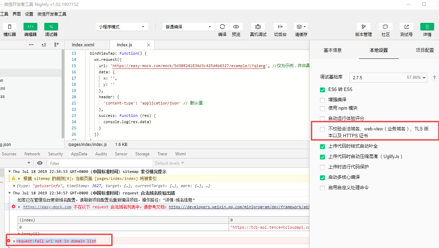Open the test account (测试号) icon
The height and width of the screenshot is (248, 439).
coord(406,27)
